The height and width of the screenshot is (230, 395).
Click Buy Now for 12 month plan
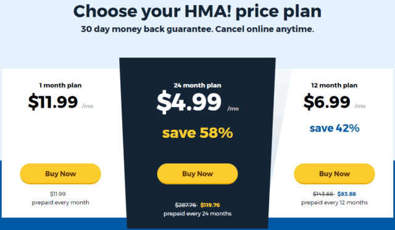pyautogui.click(x=335, y=174)
